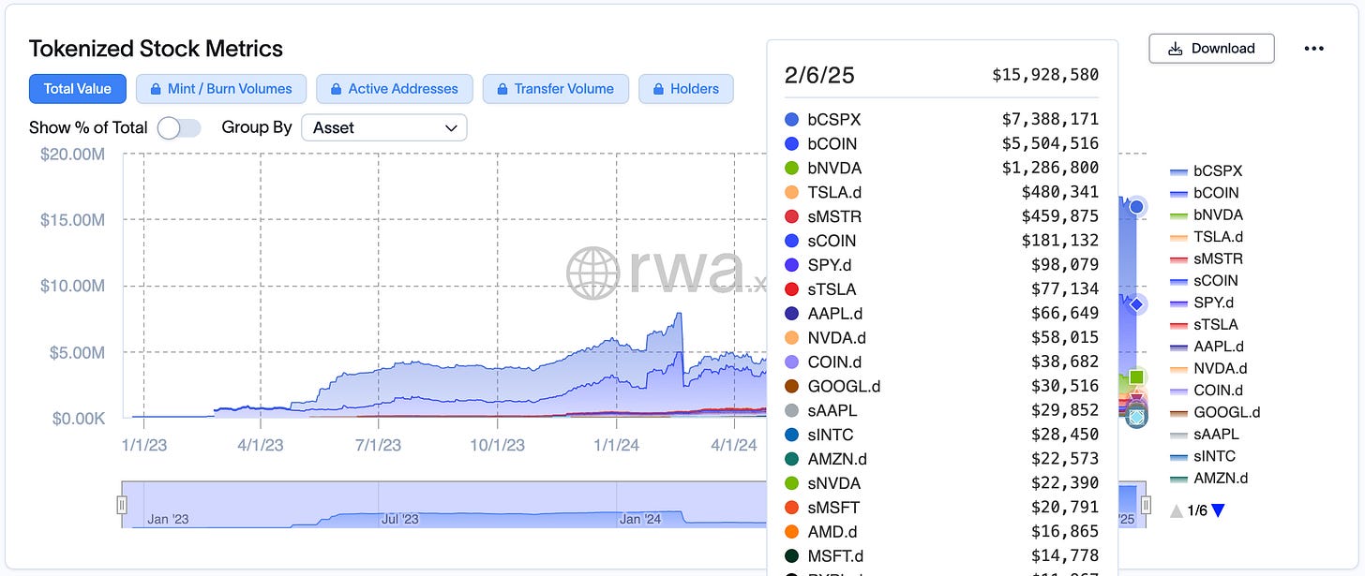Click the lock icon on Holders tab

point(656,89)
